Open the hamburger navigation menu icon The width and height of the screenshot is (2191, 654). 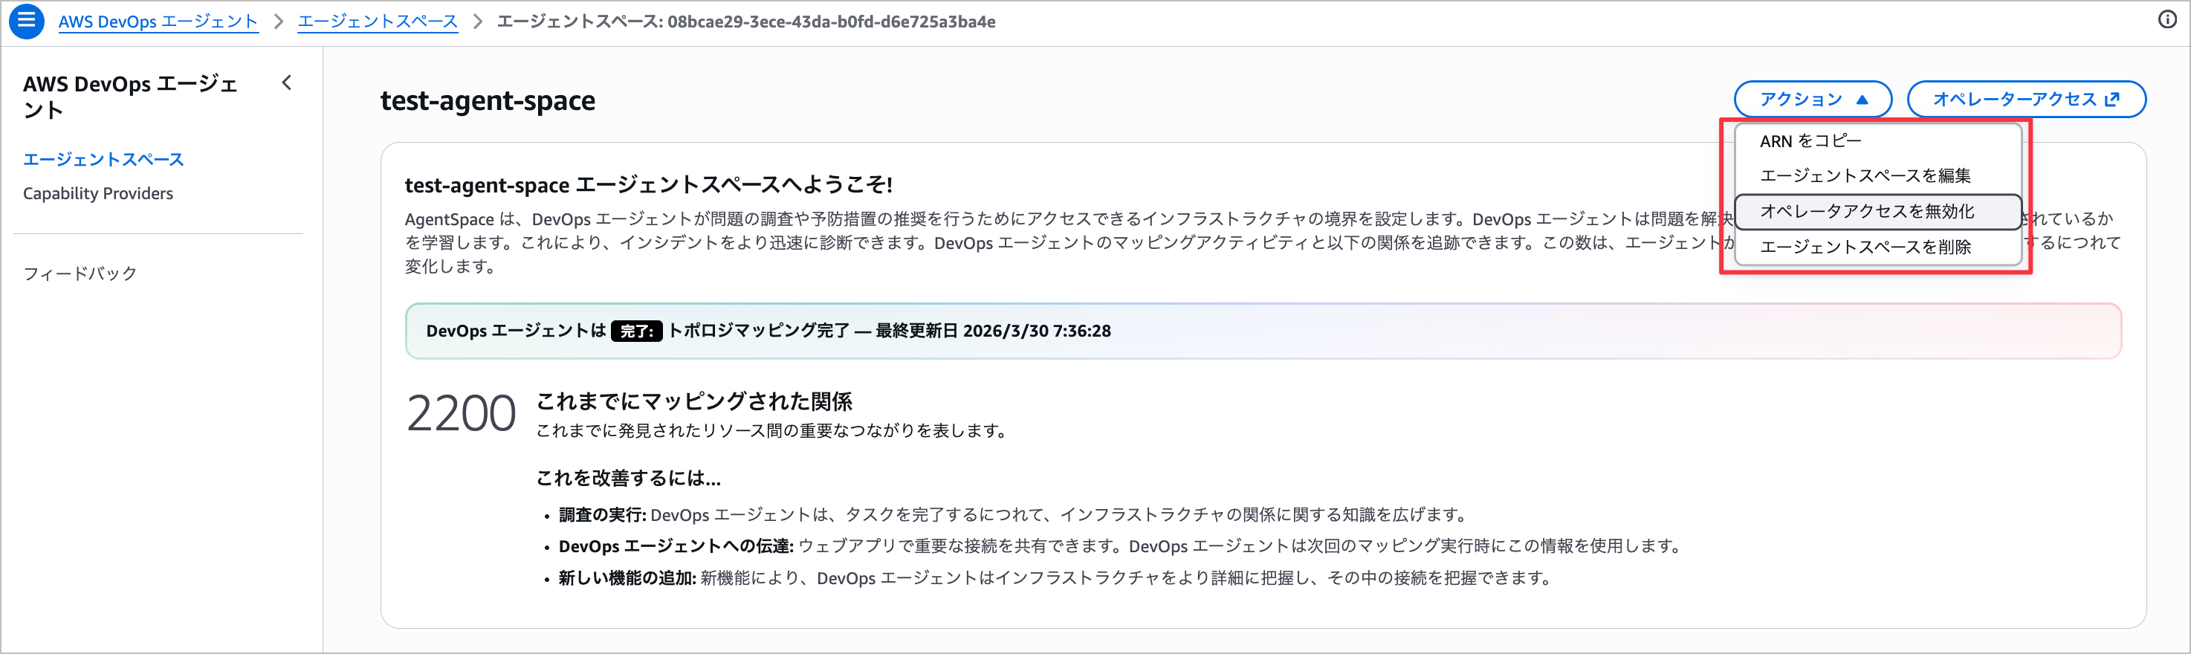coord(26,22)
